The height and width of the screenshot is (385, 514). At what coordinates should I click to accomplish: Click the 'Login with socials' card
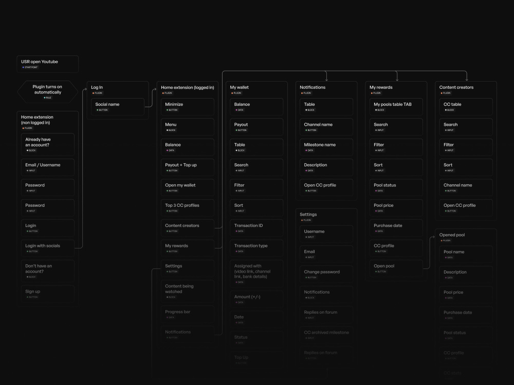pos(47,248)
